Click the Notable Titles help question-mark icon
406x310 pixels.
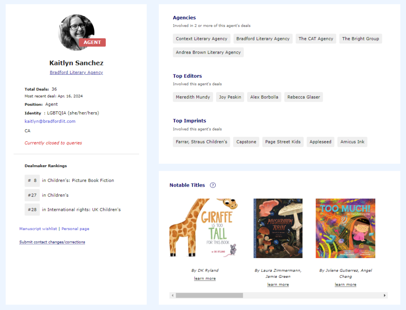pyautogui.click(x=213, y=185)
